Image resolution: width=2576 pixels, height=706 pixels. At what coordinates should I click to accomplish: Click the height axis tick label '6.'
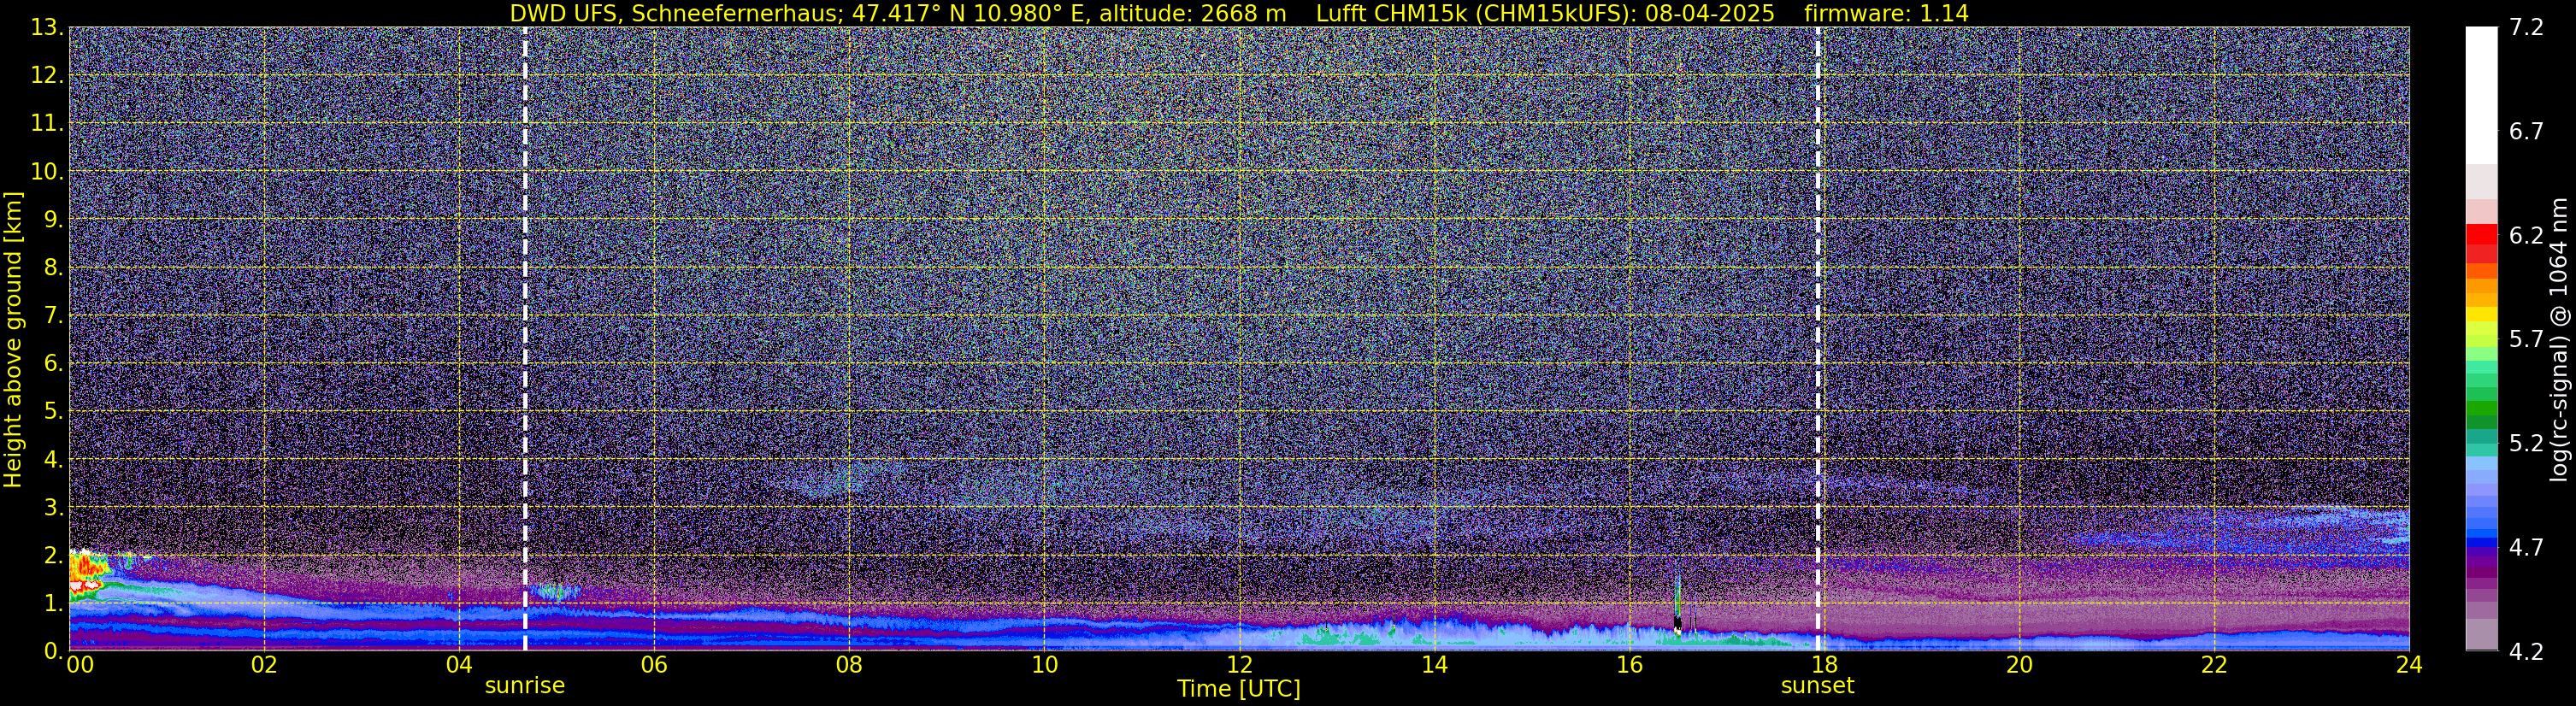pos(54,363)
